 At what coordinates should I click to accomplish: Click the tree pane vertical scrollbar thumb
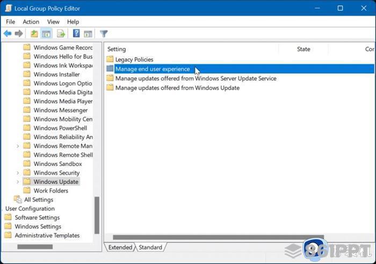(x=97, y=215)
